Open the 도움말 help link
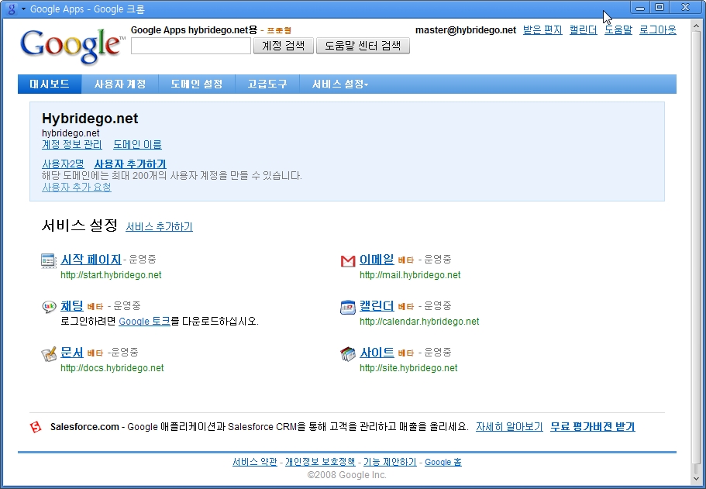Viewport: 706px width, 489px height. (618, 30)
